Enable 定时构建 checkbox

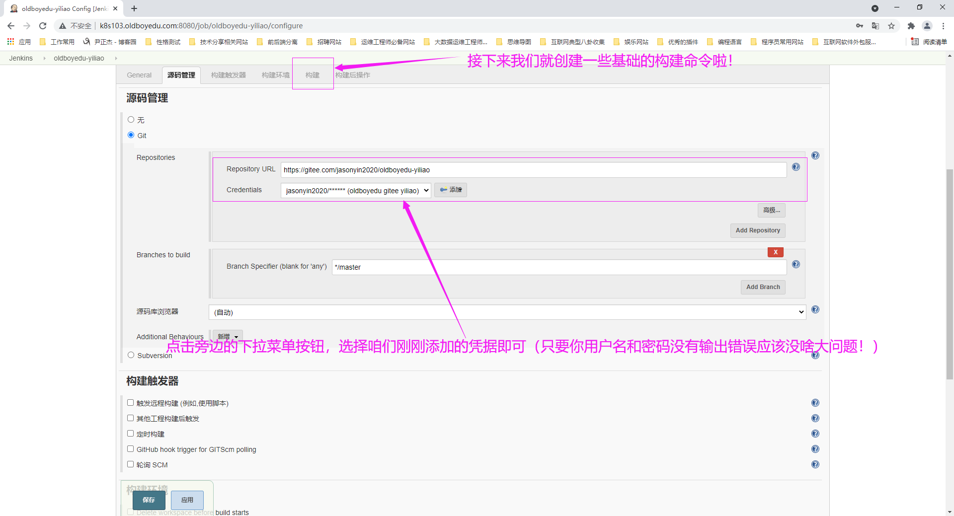(x=131, y=434)
